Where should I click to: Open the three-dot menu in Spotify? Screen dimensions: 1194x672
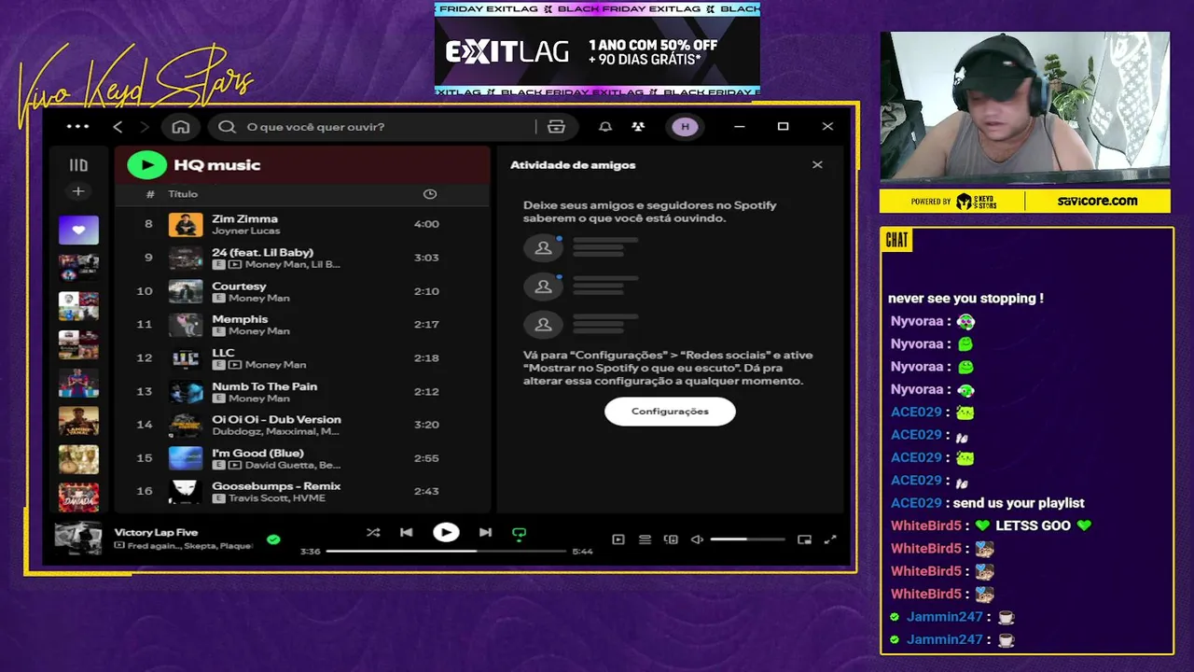77,127
